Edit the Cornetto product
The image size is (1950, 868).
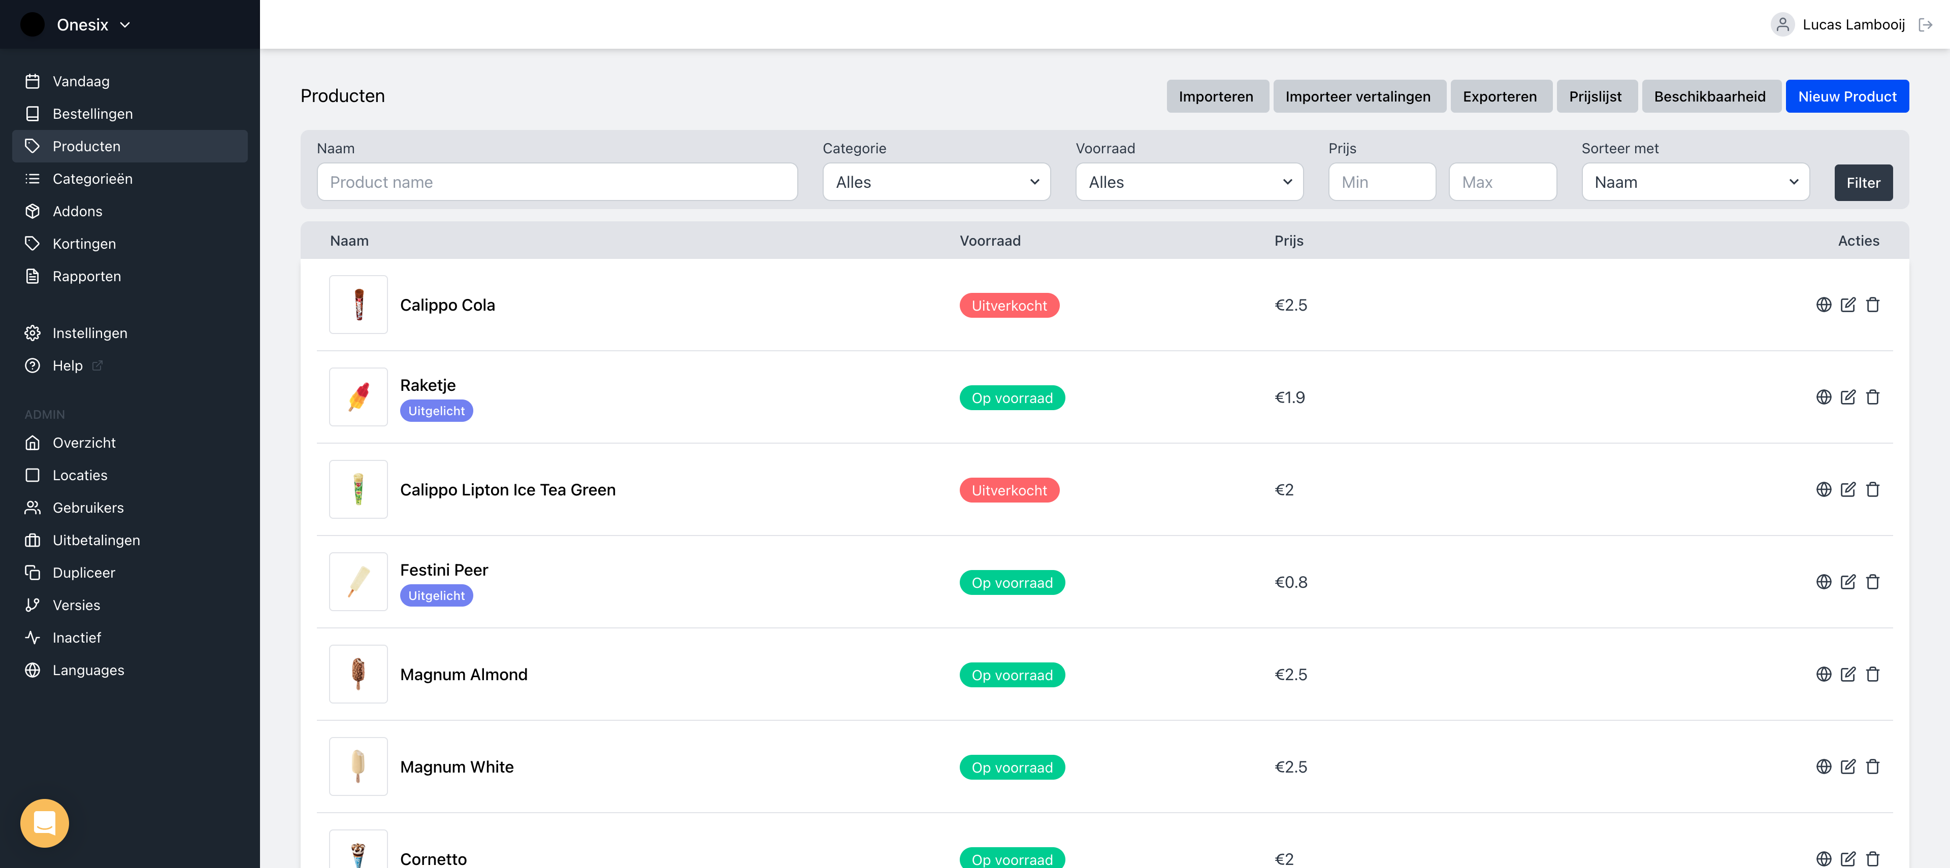[x=1848, y=858]
